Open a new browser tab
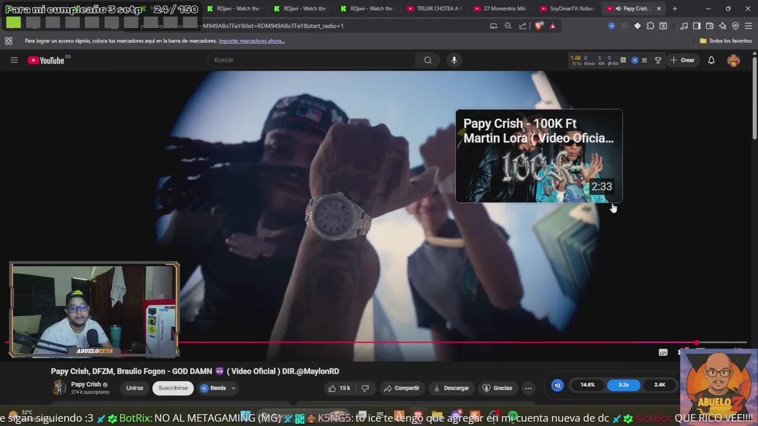758x426 pixels. (x=675, y=9)
